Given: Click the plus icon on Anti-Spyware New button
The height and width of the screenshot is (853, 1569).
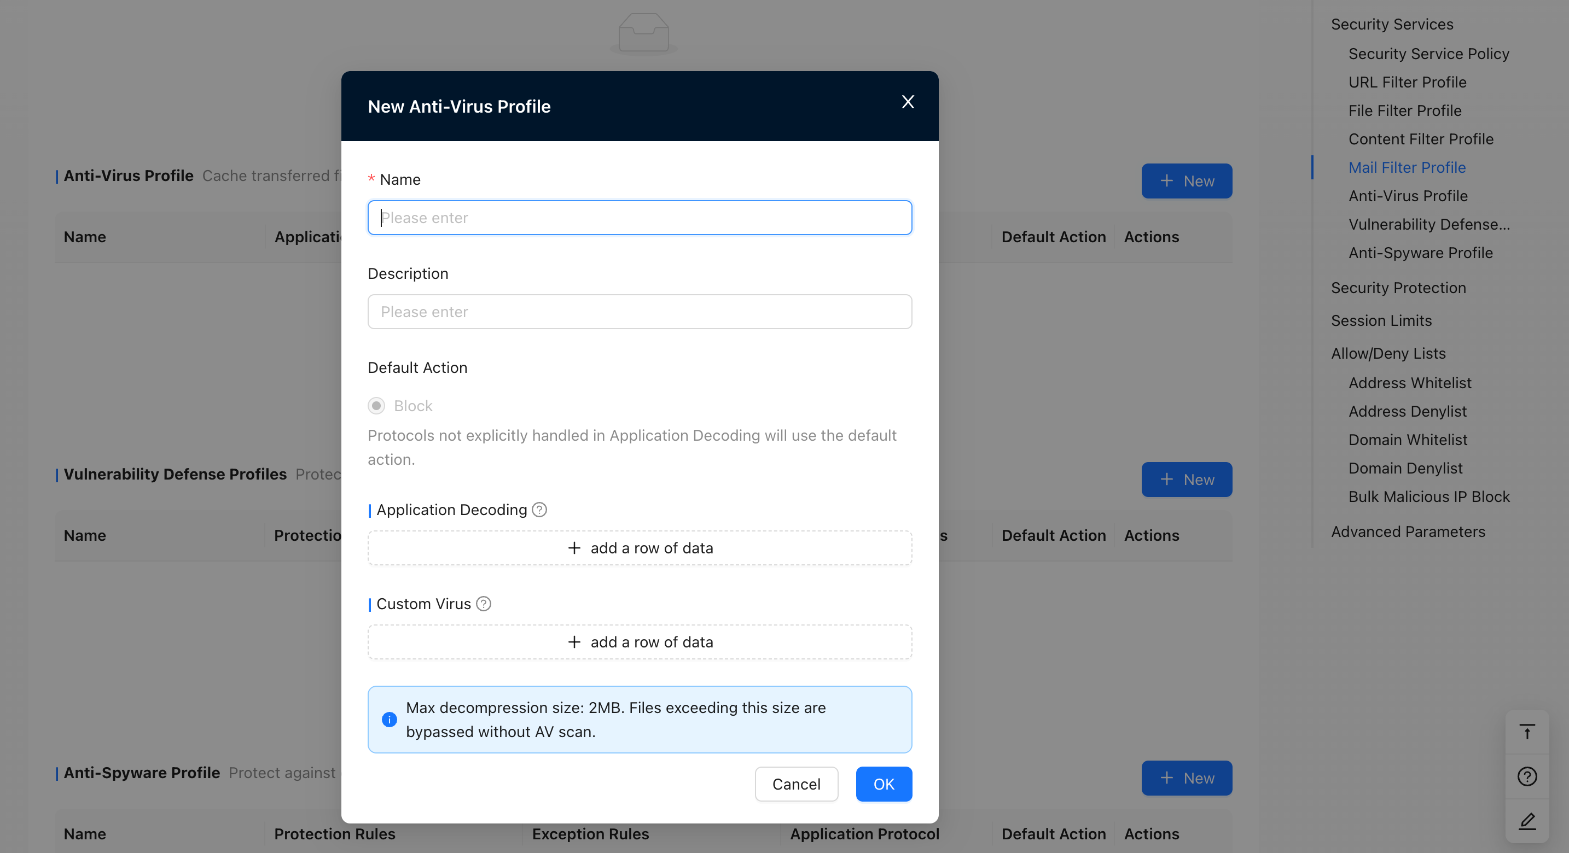Looking at the screenshot, I should tap(1166, 778).
